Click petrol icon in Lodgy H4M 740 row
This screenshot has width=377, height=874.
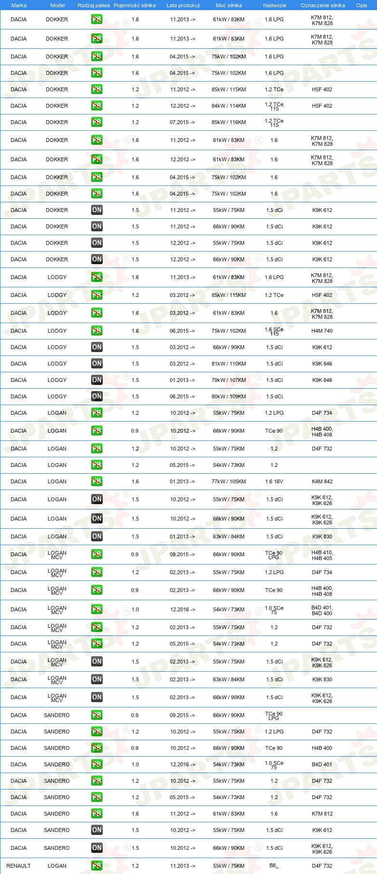tap(97, 331)
